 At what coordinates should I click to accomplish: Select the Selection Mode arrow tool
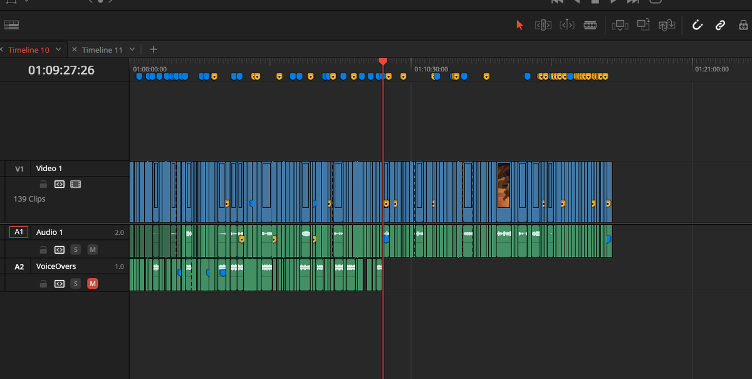tap(520, 25)
